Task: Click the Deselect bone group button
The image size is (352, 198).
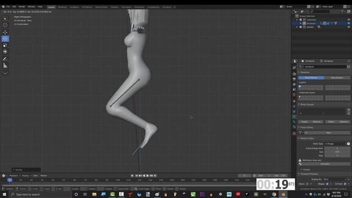Action: coord(344,122)
